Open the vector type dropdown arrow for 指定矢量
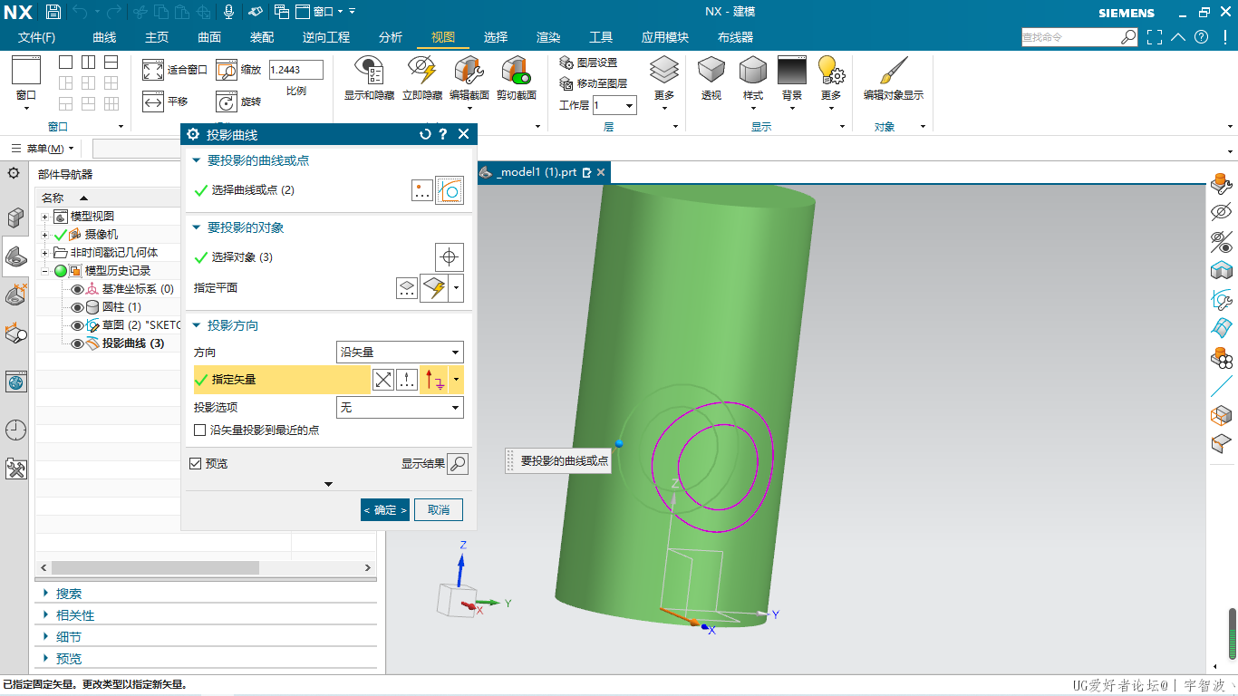This screenshot has height=696, width=1238. pyautogui.click(x=457, y=380)
